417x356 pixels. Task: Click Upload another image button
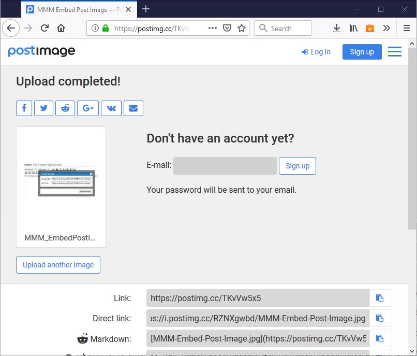click(58, 265)
